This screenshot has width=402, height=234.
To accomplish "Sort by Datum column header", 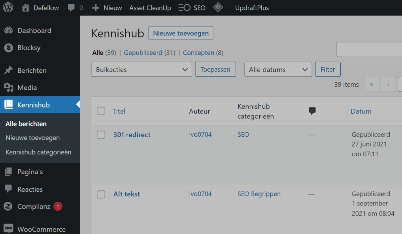I will tap(361, 111).
